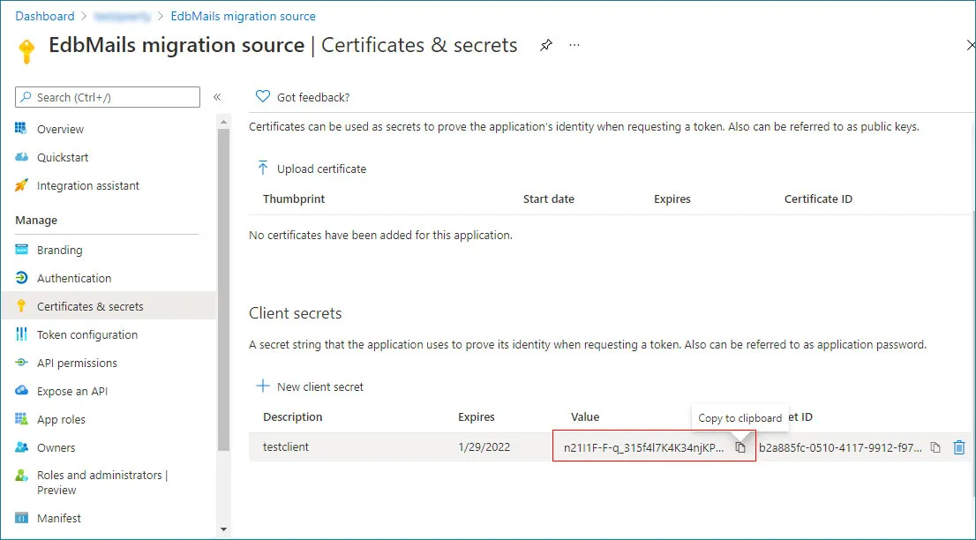Click the Start date column header
Viewport: 976px width, 540px height.
point(548,199)
